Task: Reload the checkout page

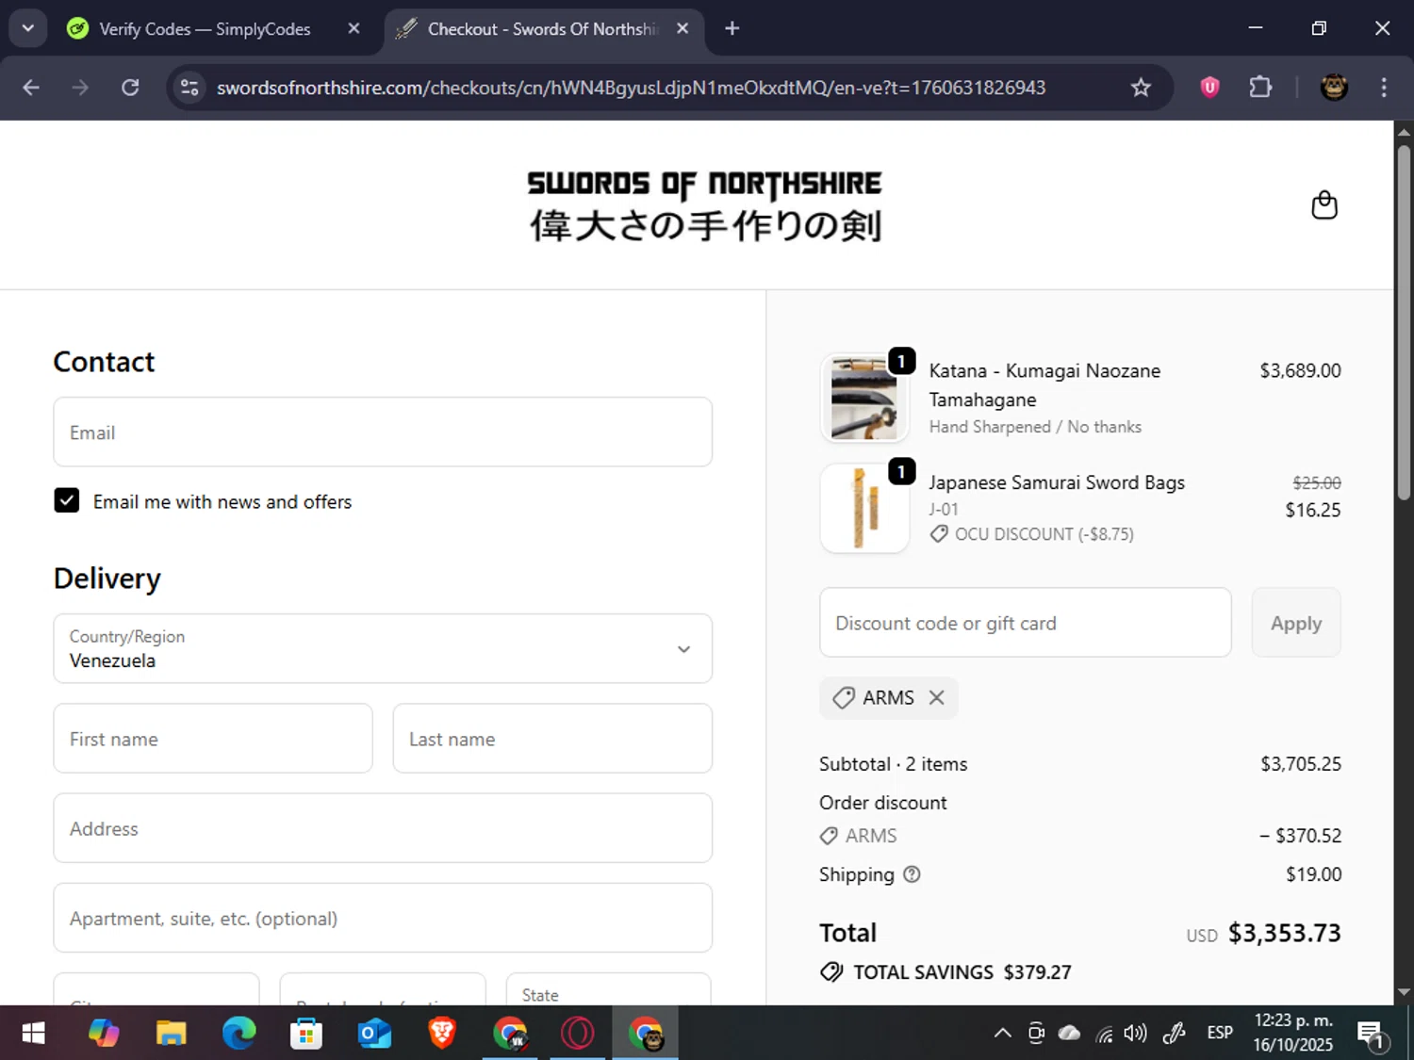Action: click(x=130, y=88)
